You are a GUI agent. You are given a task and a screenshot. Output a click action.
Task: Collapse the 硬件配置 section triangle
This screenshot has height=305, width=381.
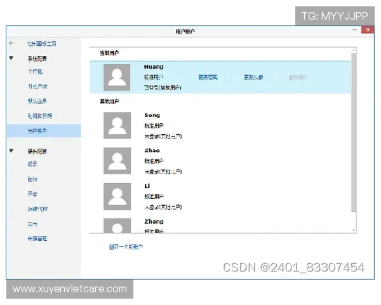(11, 151)
